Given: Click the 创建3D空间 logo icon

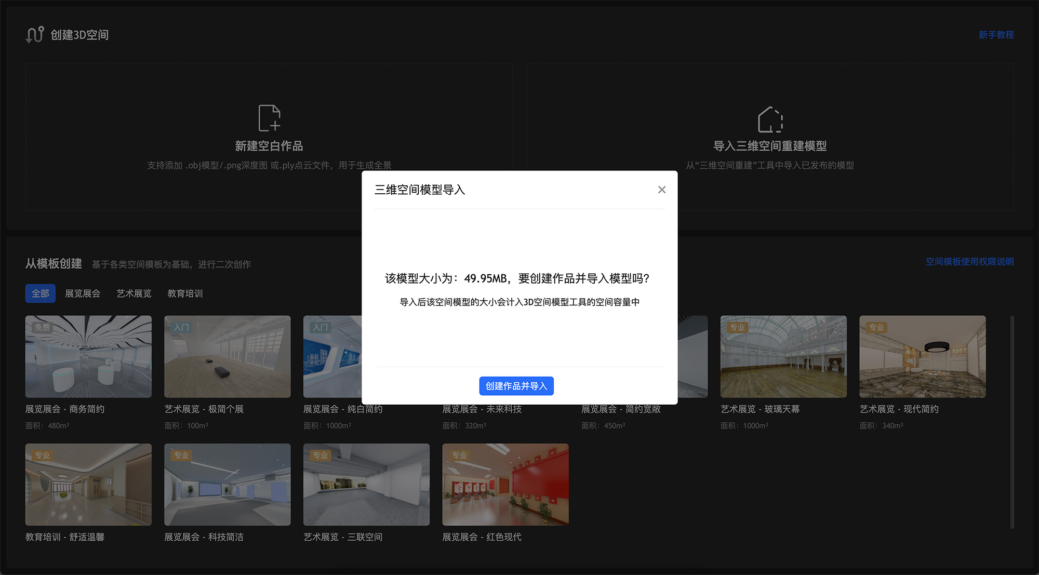Looking at the screenshot, I should tap(35, 35).
